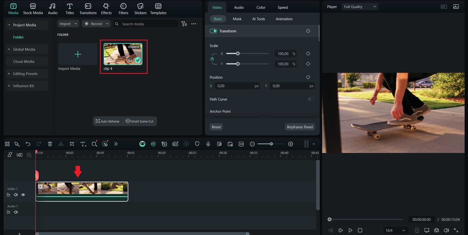Open the audio mixer music-note icon
Screen dimensions: 468x235
click(x=219, y=144)
